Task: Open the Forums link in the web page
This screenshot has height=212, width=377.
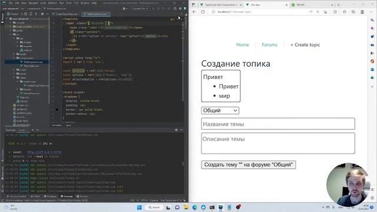Action: coord(269,45)
